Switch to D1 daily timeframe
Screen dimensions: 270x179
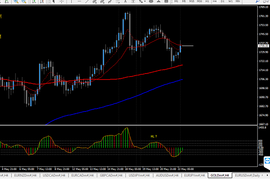pyautogui.click(x=222, y=1)
